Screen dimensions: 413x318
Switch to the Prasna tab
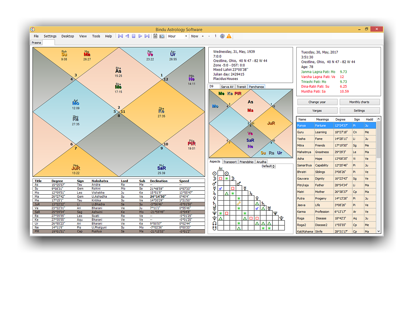(x=36, y=43)
